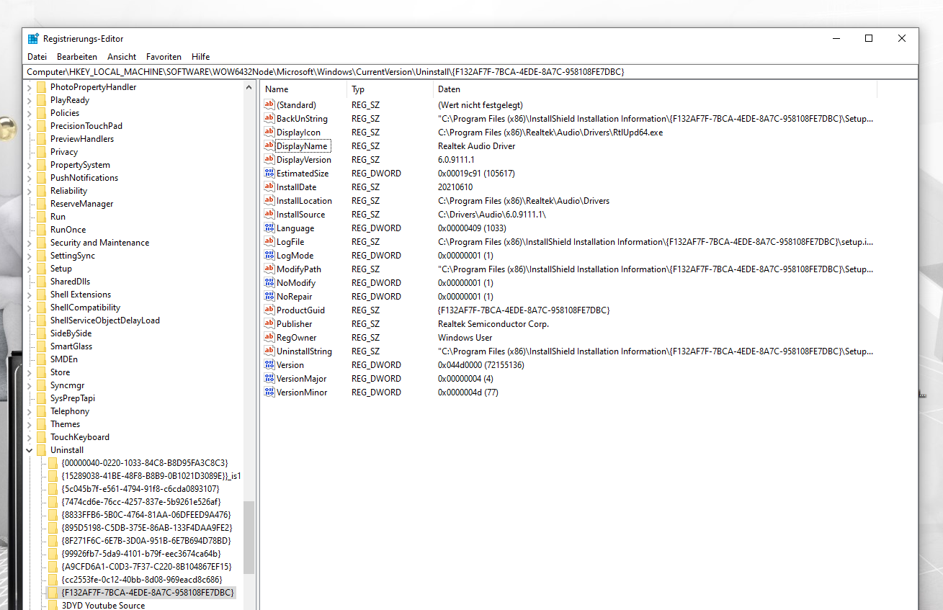Image resolution: width=943 pixels, height=610 pixels.
Task: Click the InstallLocation value icon
Action: 269,200
